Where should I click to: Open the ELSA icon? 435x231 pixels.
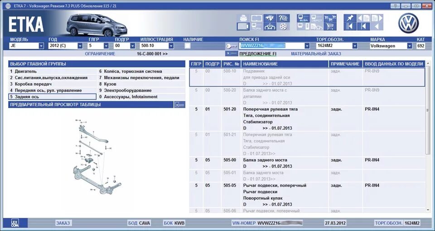coord(303,18)
